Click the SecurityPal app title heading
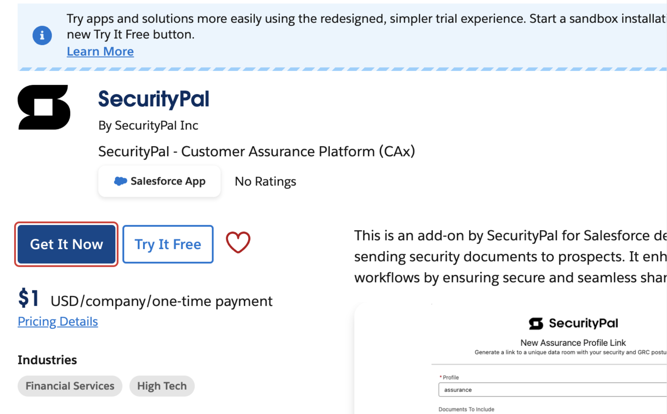The width and height of the screenshot is (667, 414). coord(154,99)
